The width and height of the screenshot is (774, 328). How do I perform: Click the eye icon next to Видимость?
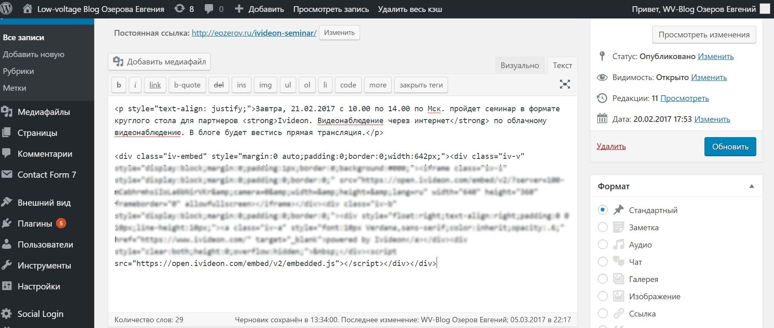[x=602, y=77]
